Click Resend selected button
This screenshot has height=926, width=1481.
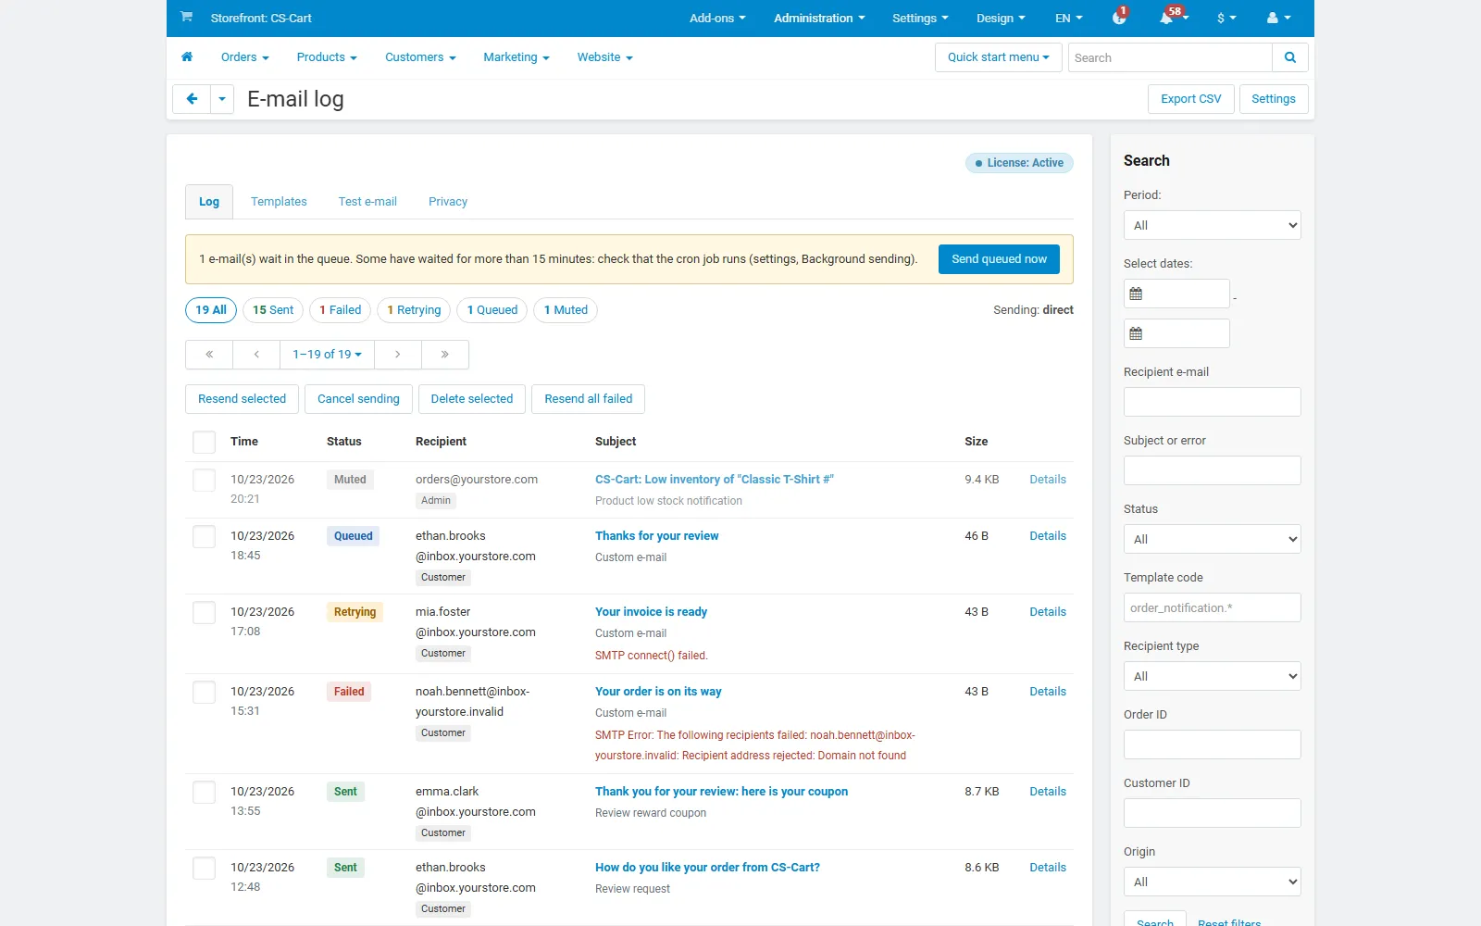[x=242, y=399]
